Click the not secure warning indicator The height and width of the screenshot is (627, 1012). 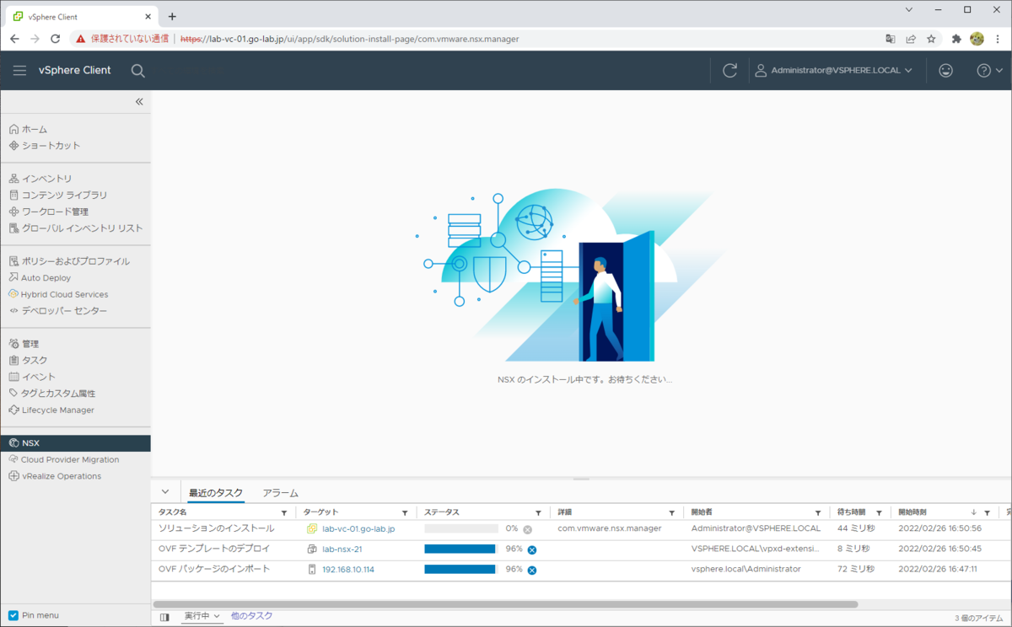tap(122, 39)
